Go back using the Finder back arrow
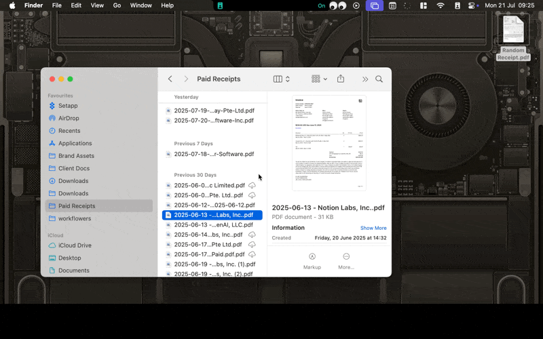This screenshot has height=339, width=543. (170, 79)
